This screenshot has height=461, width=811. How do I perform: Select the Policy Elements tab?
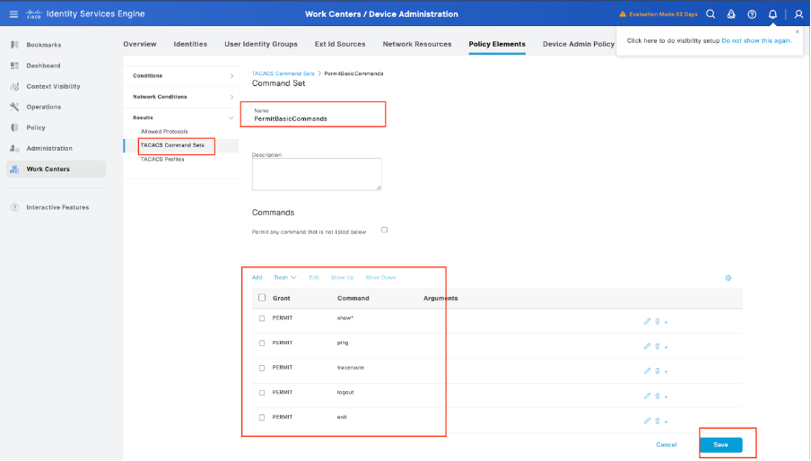click(x=497, y=44)
